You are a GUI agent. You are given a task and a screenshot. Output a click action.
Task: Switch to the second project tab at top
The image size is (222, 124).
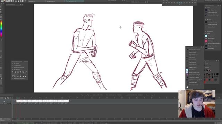54,1
